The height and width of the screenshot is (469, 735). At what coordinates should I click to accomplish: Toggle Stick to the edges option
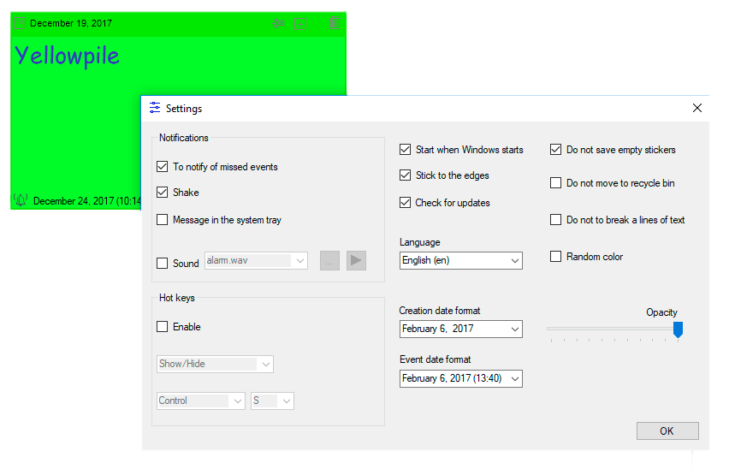[x=405, y=175]
